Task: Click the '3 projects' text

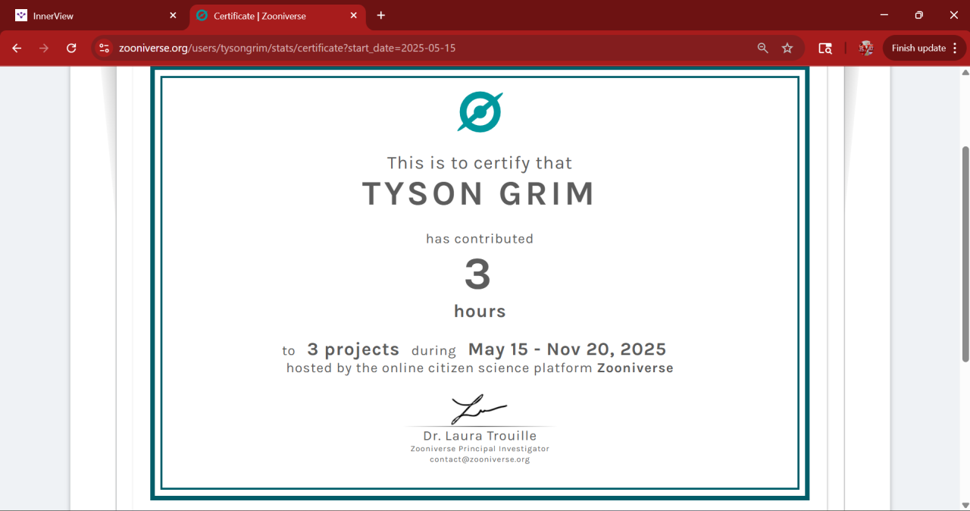Action: click(x=353, y=350)
